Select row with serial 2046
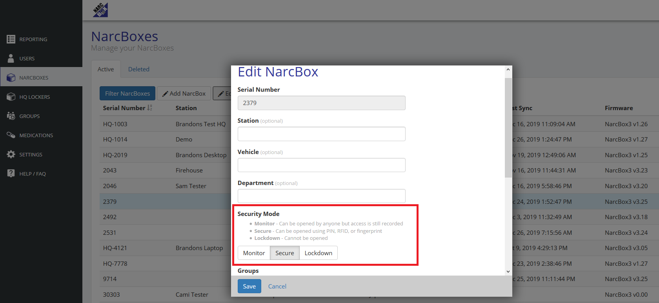Image resolution: width=659 pixels, height=303 pixels. point(109,186)
